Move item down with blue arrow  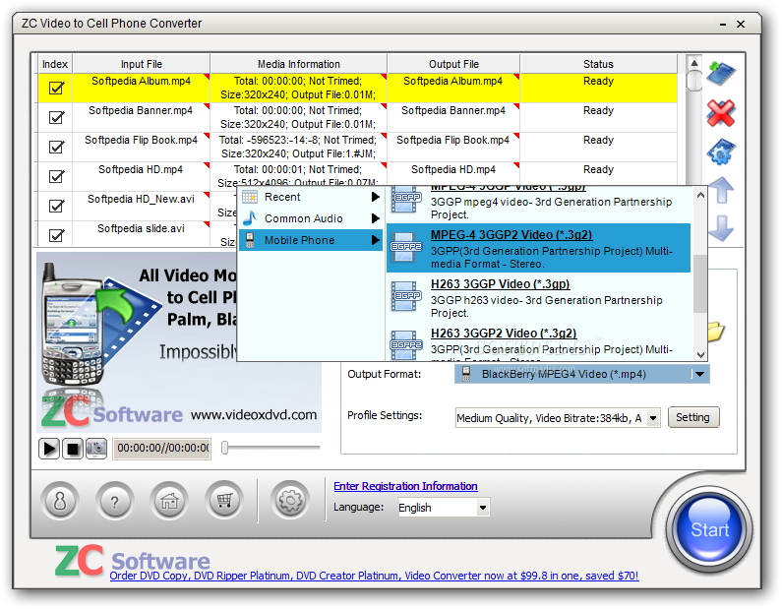721,228
